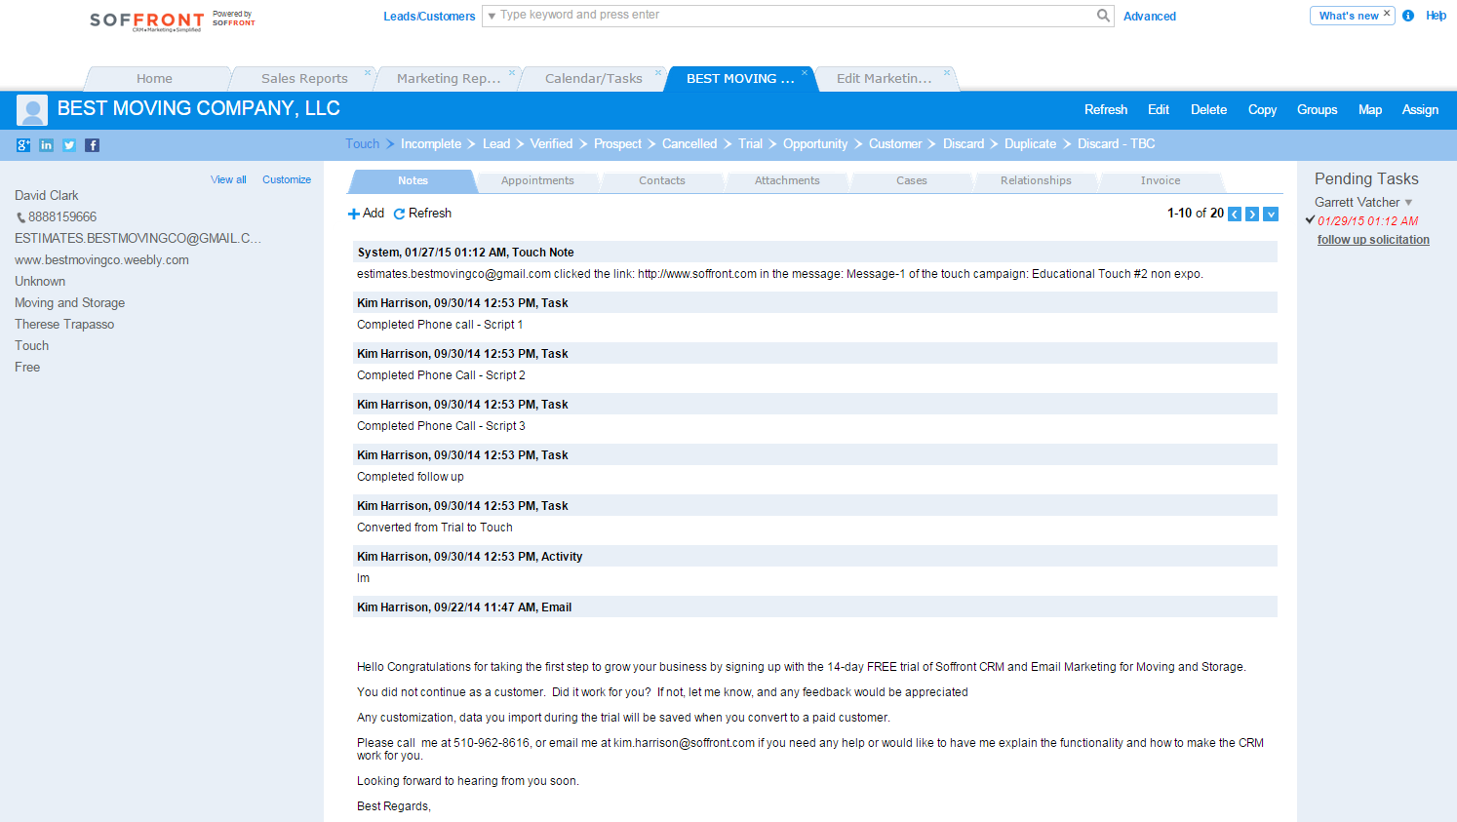Click the blue info icon near Help
This screenshot has height=822, width=1457.
1408,16
